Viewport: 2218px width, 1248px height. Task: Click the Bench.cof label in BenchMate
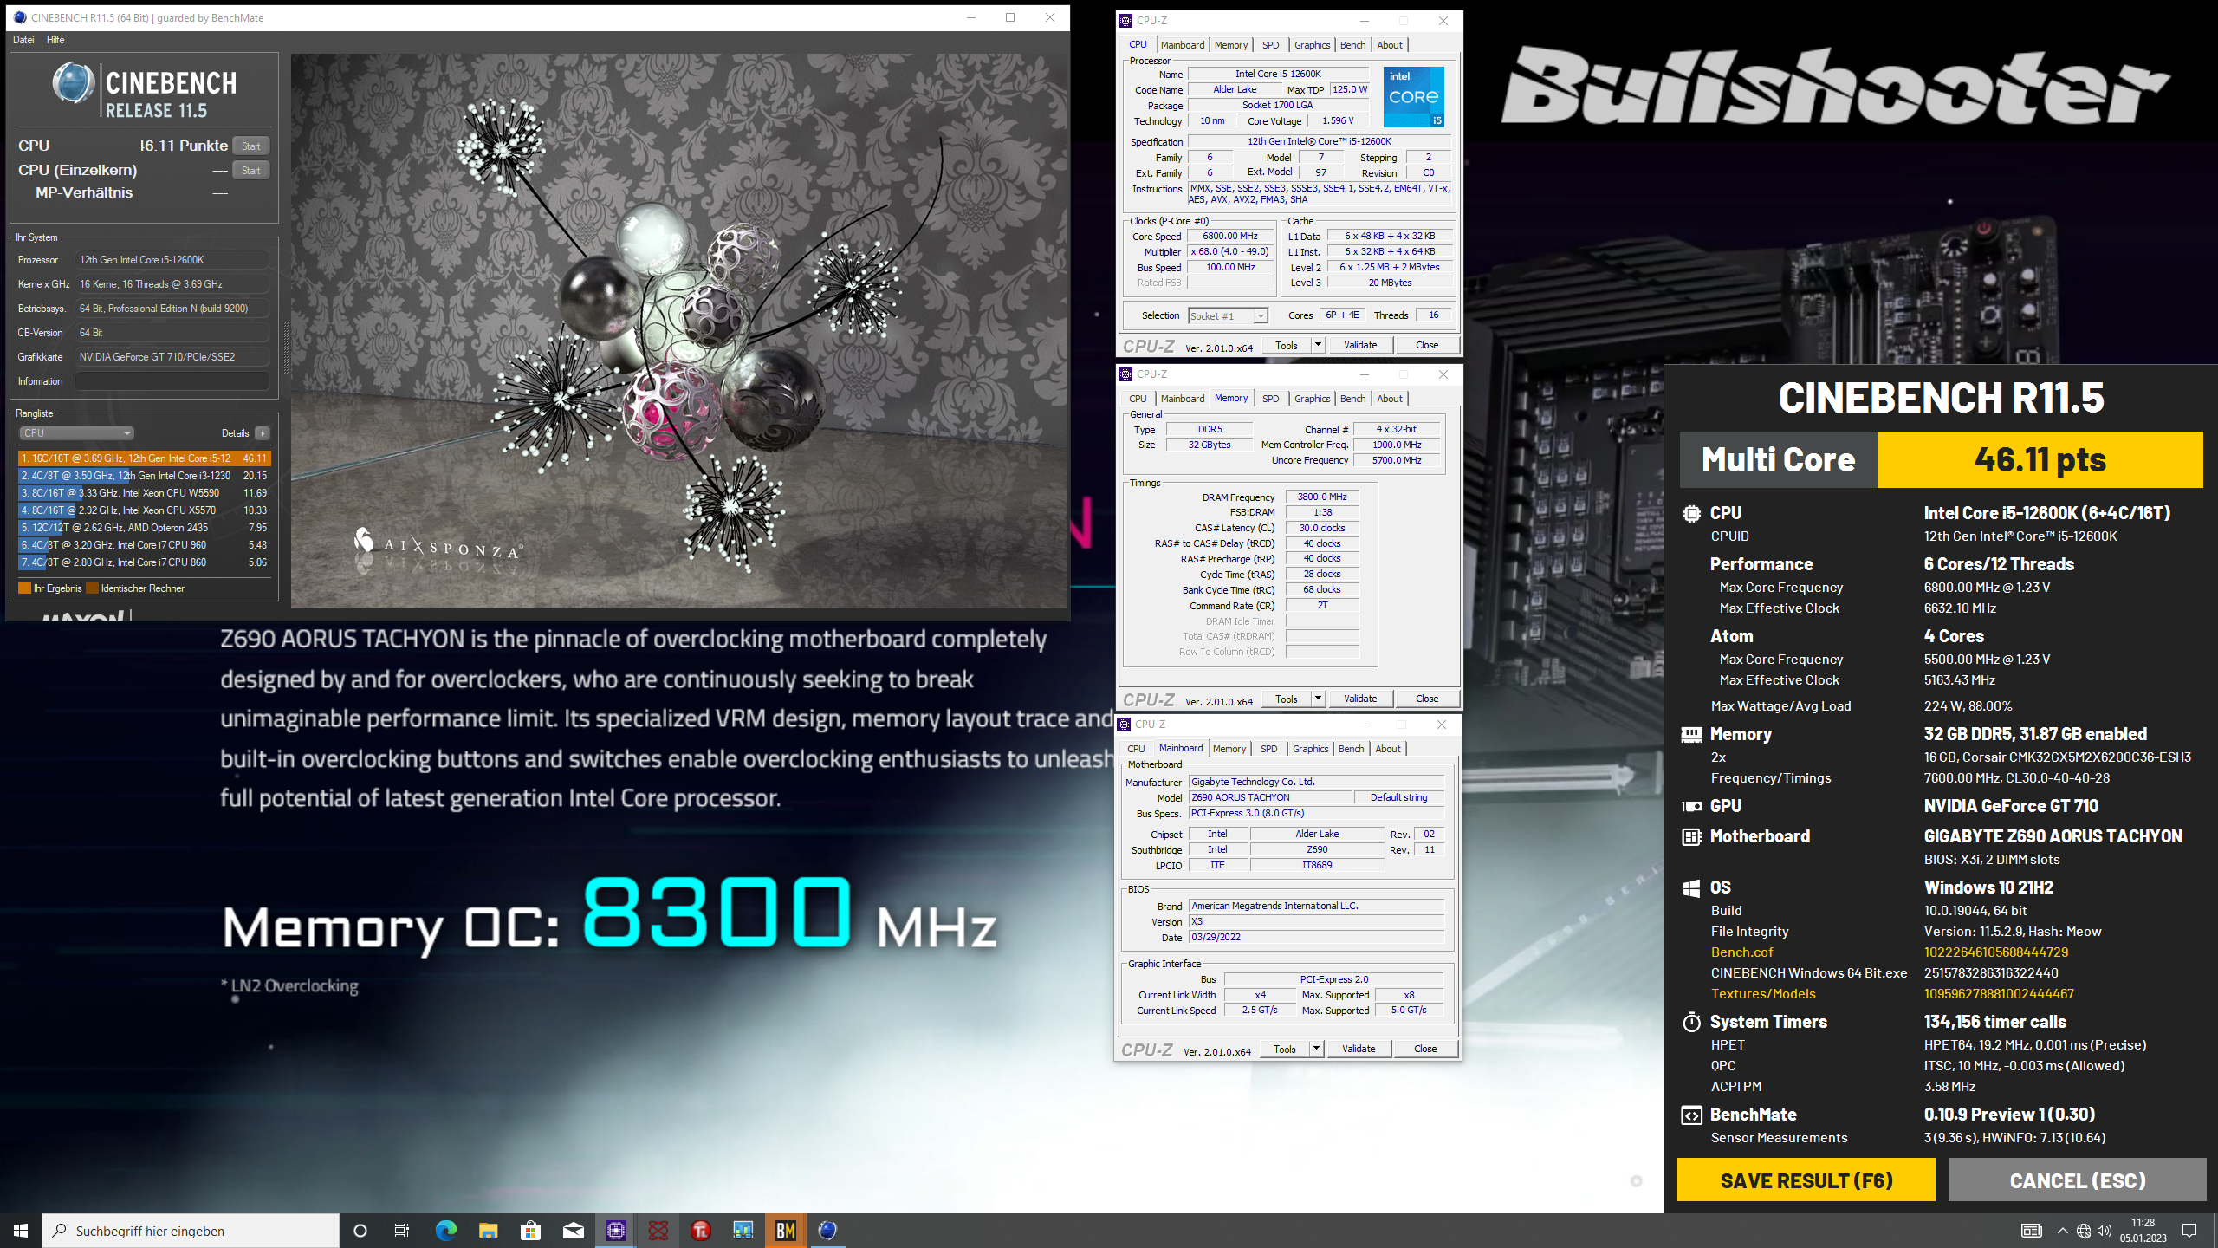pos(1741,952)
